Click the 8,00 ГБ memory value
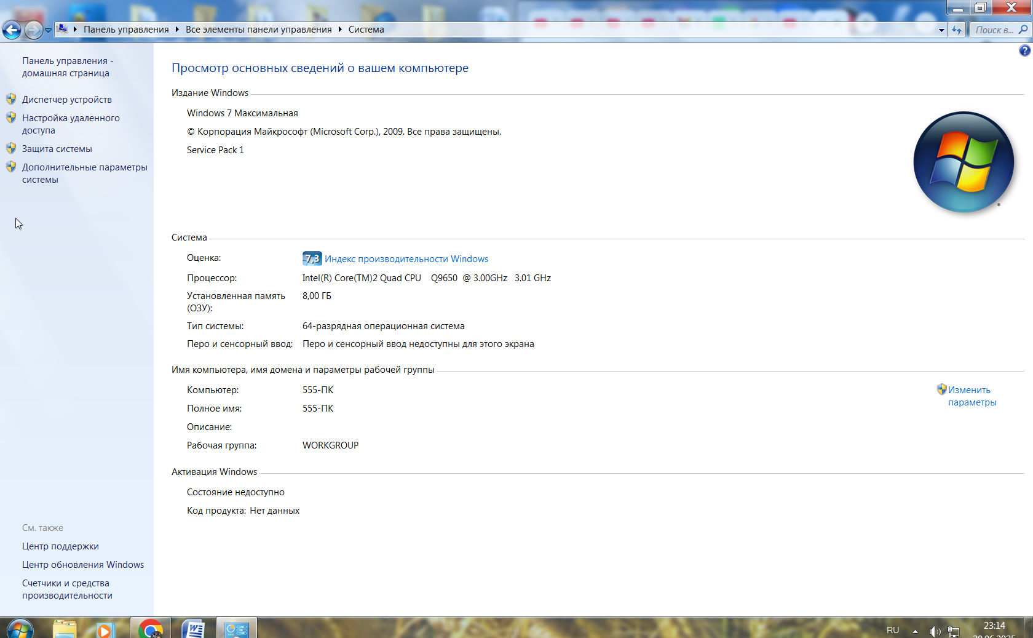Screen dimensions: 1033x638 pyautogui.click(x=317, y=296)
